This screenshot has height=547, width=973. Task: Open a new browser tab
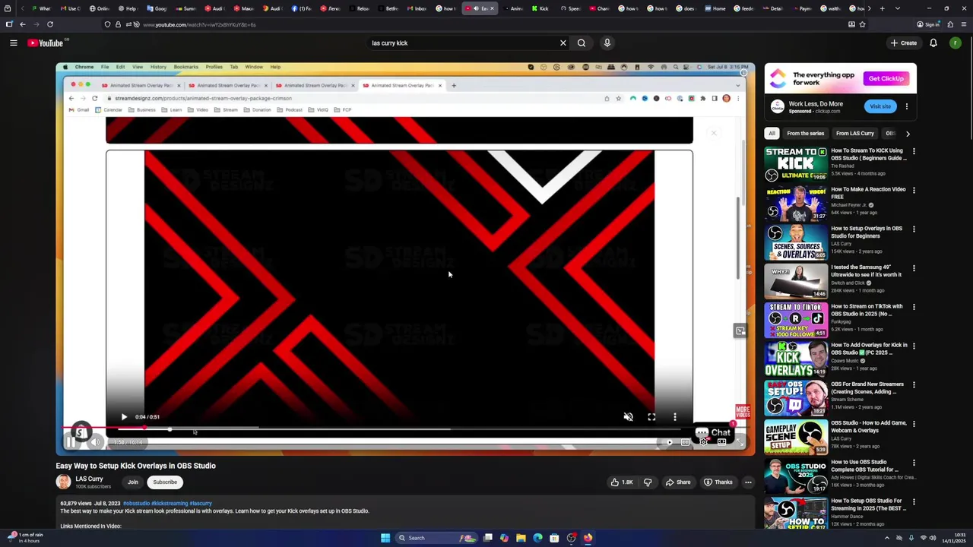(x=882, y=8)
